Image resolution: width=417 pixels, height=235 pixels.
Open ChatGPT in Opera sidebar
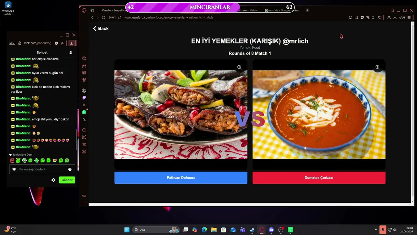click(x=84, y=90)
